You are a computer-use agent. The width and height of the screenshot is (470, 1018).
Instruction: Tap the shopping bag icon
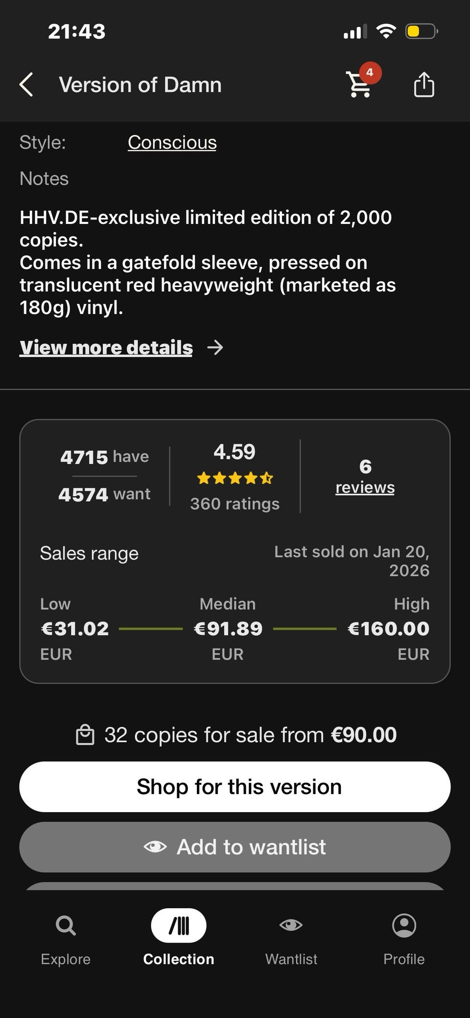(x=85, y=735)
